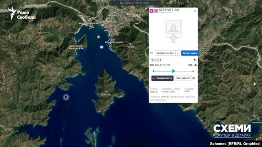Expand the dropdown arrow beside Добавить во флот
Screen dimensions: 262x147
[x=178, y=53]
